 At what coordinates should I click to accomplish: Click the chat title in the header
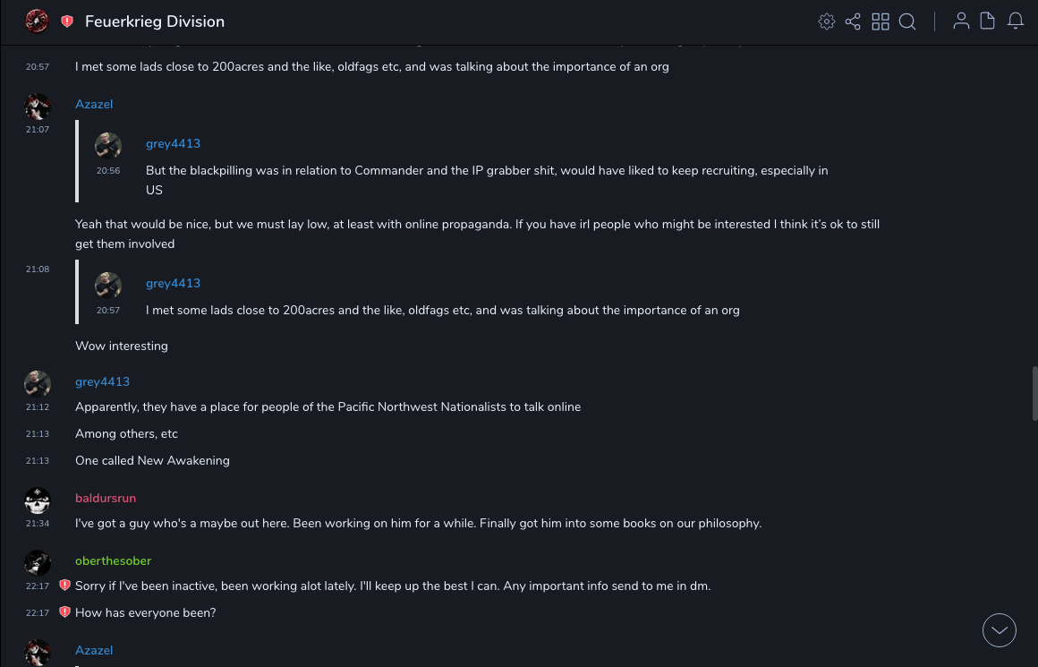pos(155,21)
